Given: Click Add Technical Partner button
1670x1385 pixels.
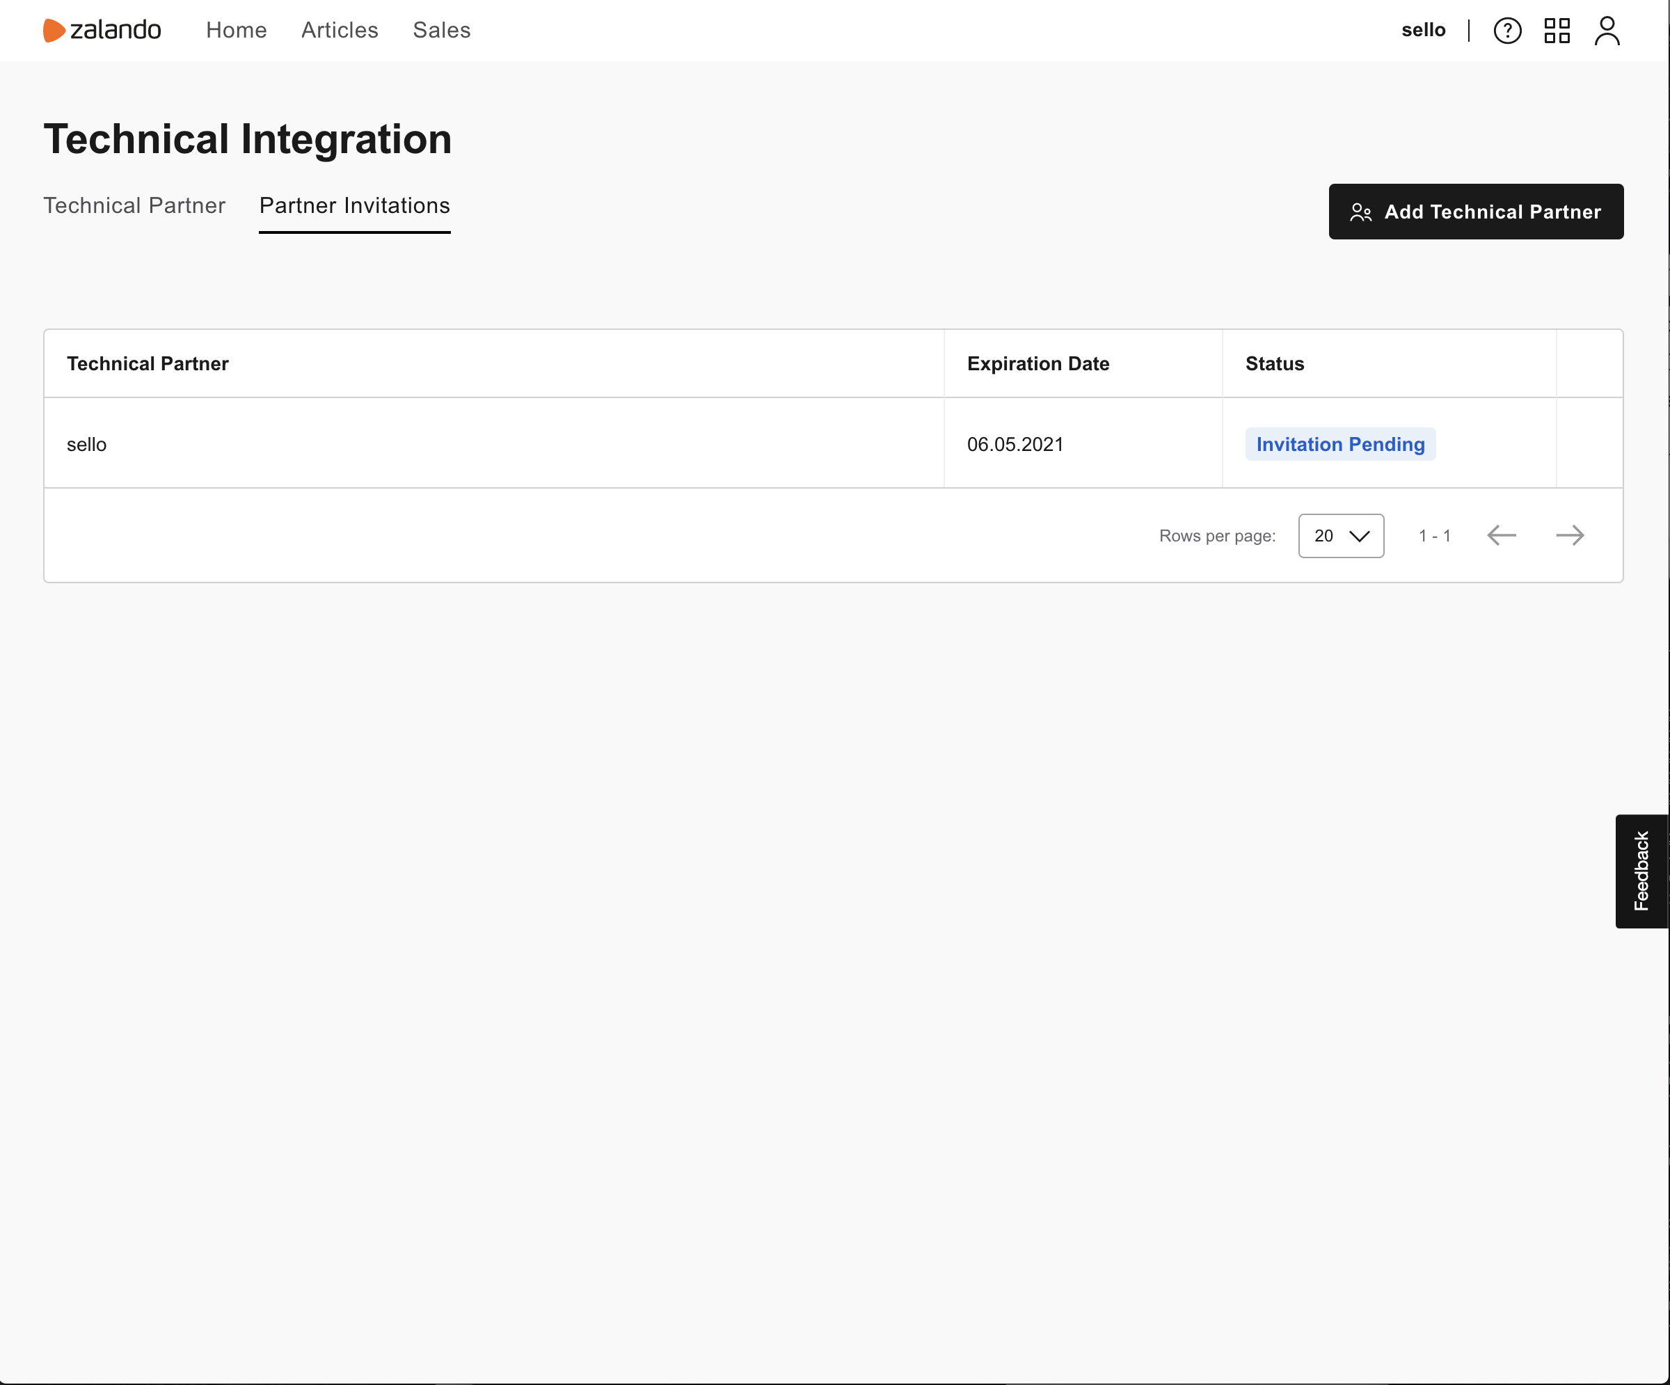Looking at the screenshot, I should click(x=1476, y=212).
